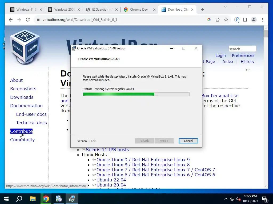Open the tab search chevron
The width and height of the screenshot is (273, 204).
(x=225, y=7)
